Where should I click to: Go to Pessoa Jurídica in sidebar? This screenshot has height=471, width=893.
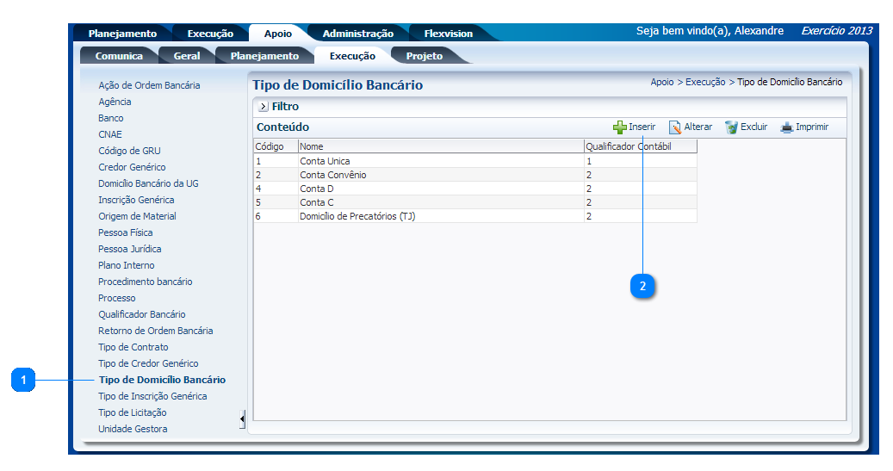click(x=129, y=249)
